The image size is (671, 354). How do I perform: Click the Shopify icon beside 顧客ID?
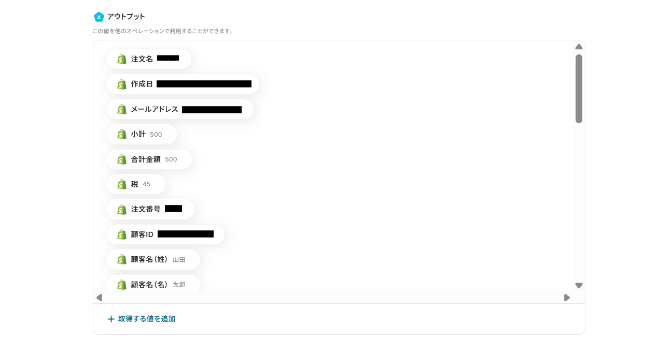point(122,234)
